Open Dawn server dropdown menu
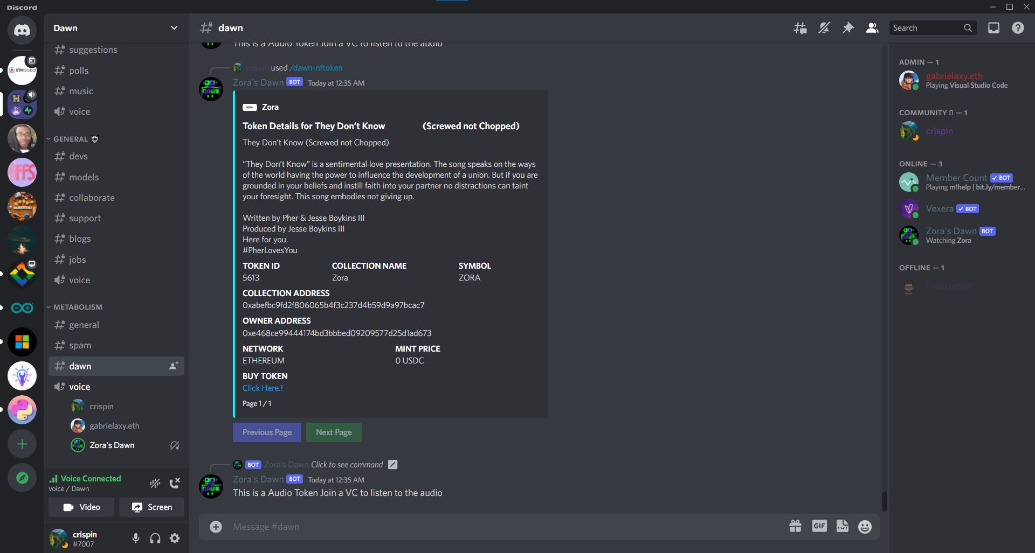1035x553 pixels. (x=116, y=28)
